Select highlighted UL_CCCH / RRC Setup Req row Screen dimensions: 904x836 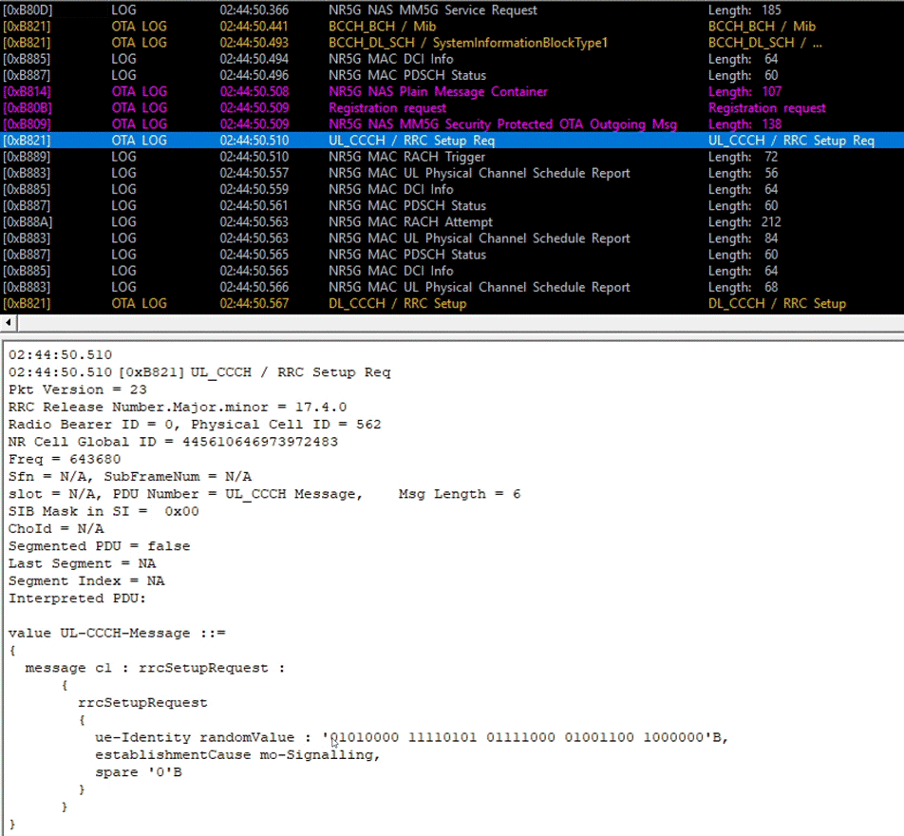(452, 141)
